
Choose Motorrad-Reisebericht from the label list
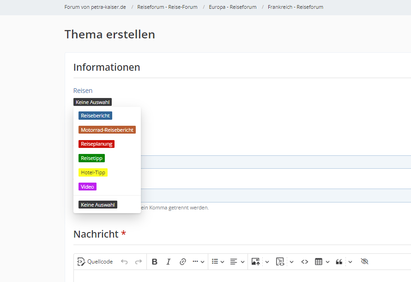click(107, 130)
